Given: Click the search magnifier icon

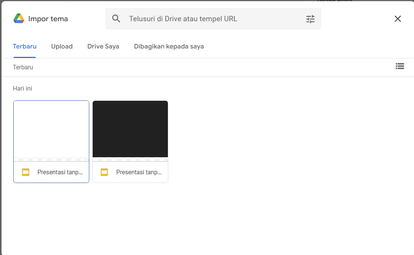Looking at the screenshot, I should click(x=116, y=18).
